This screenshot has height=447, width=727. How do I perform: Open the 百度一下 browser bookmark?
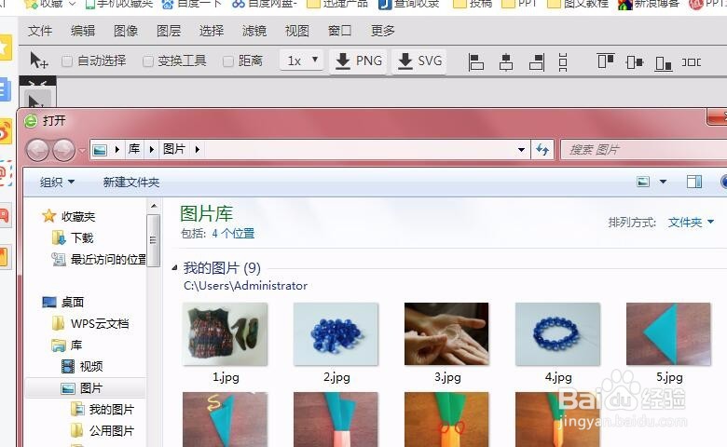tap(191, 4)
